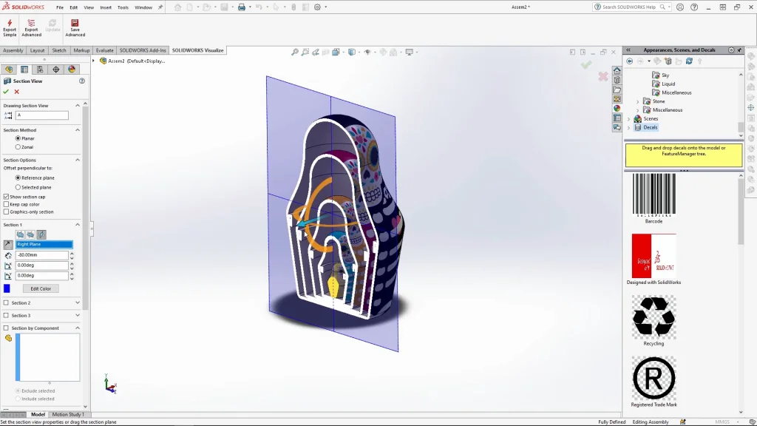
Task: Refresh the Appearances panel
Action: (x=690, y=61)
